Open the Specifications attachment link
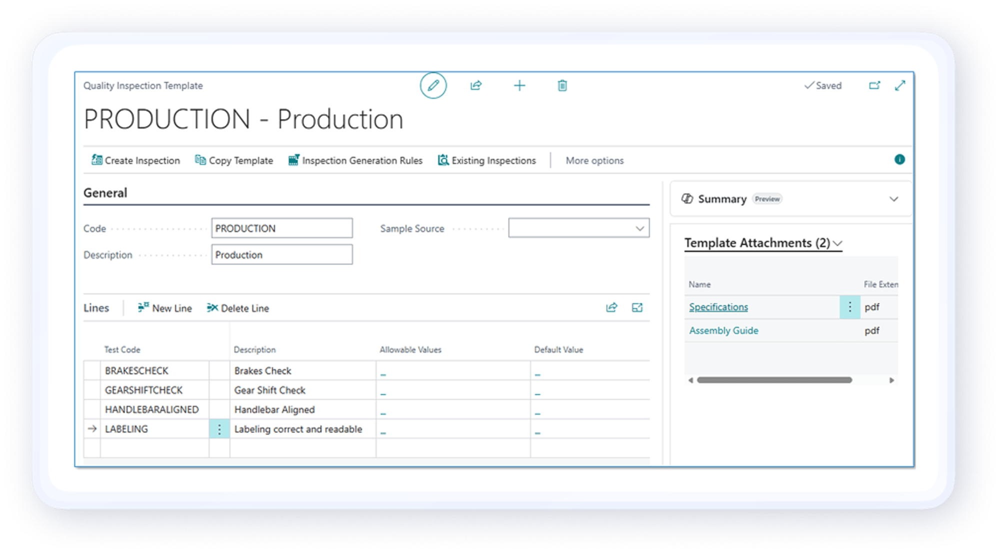This screenshot has height=554, width=1000. click(x=718, y=307)
